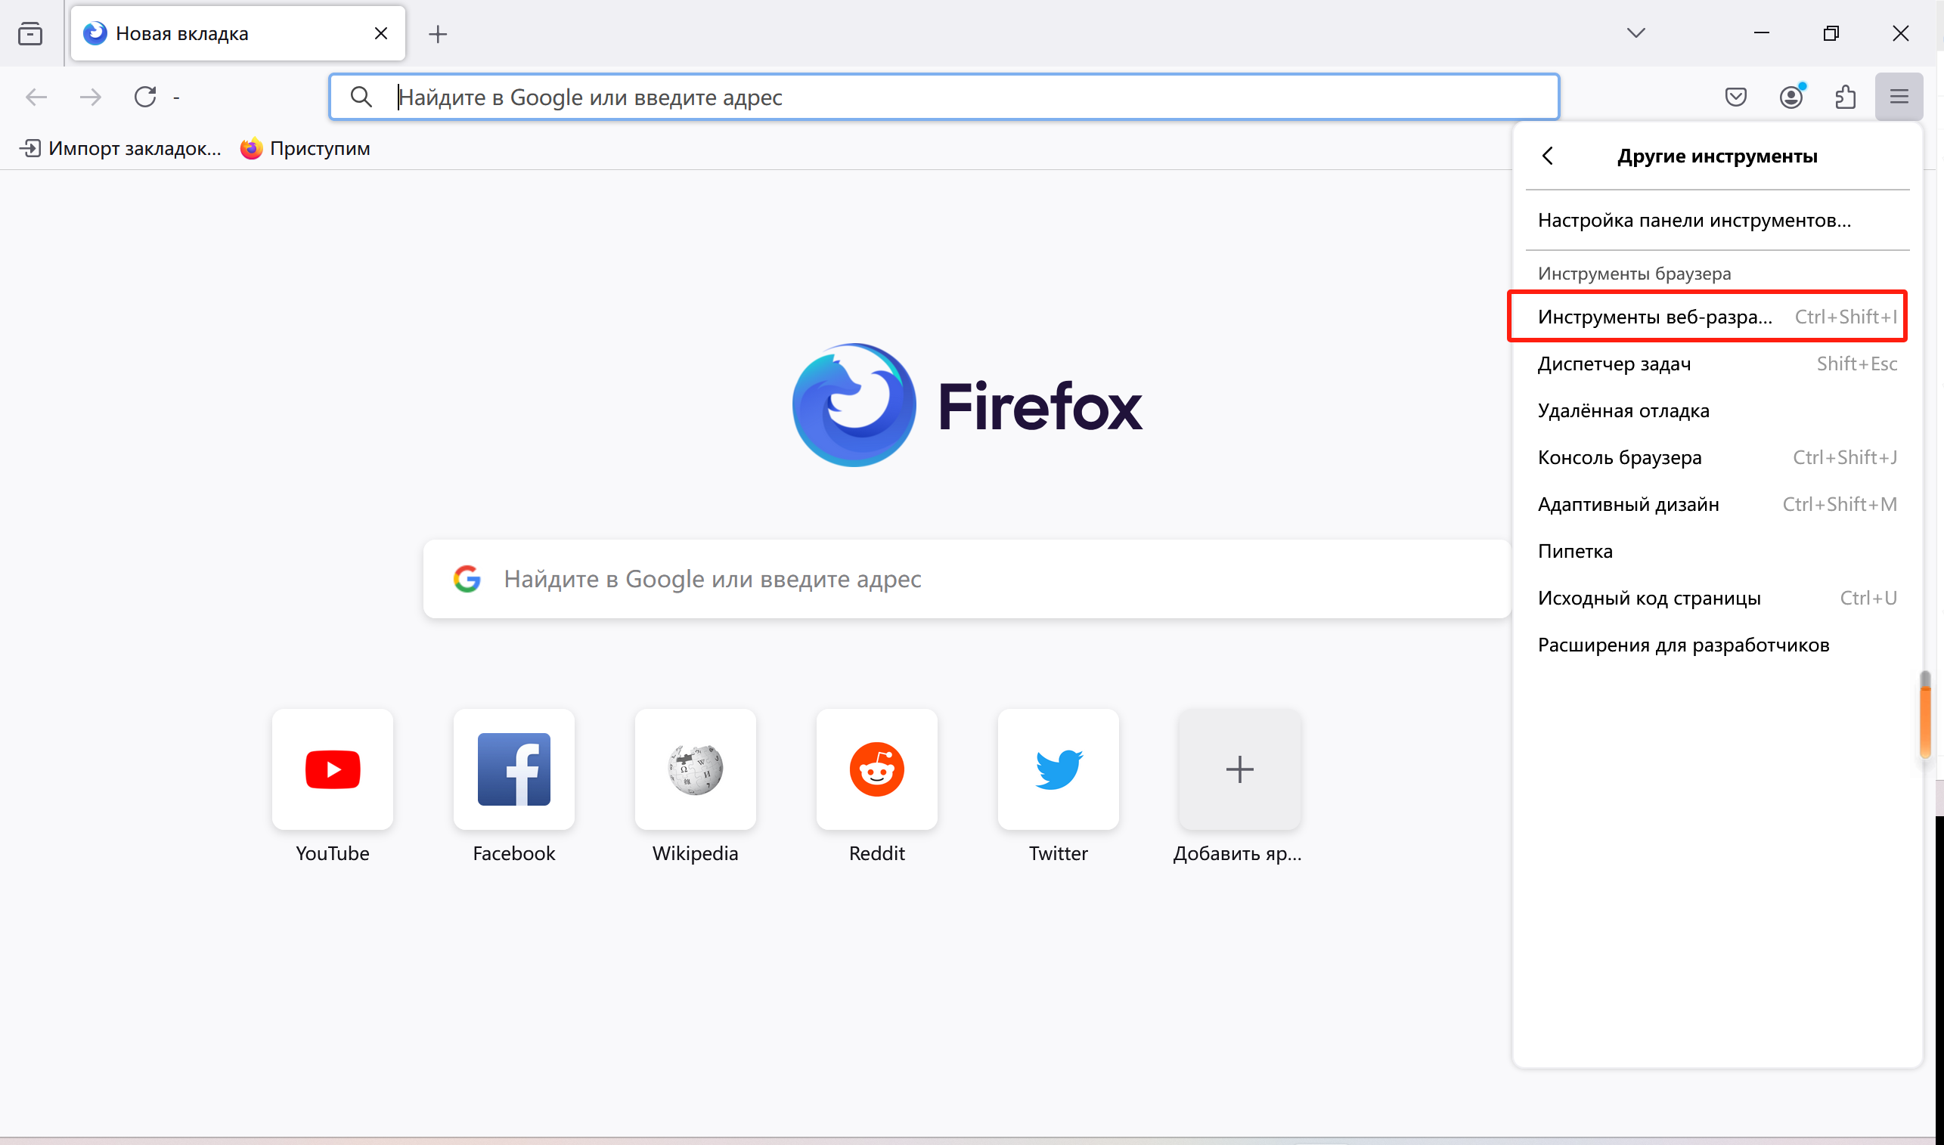
Task: Enable Адаптивный дизайн mode
Action: (x=1716, y=505)
